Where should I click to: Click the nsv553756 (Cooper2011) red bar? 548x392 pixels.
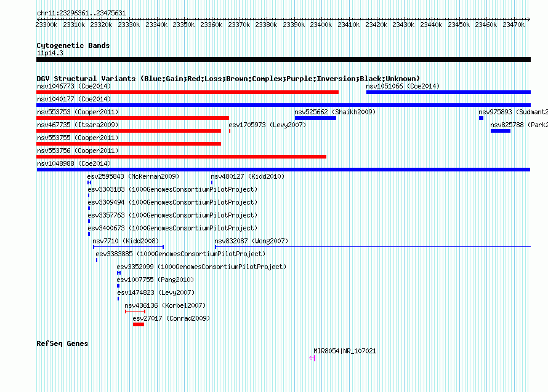[x=182, y=157]
